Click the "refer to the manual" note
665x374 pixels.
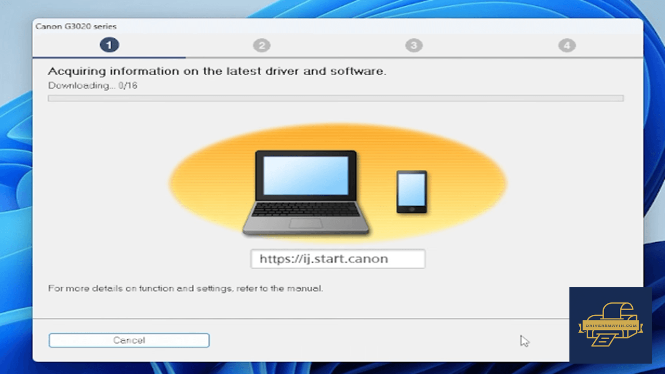185,288
